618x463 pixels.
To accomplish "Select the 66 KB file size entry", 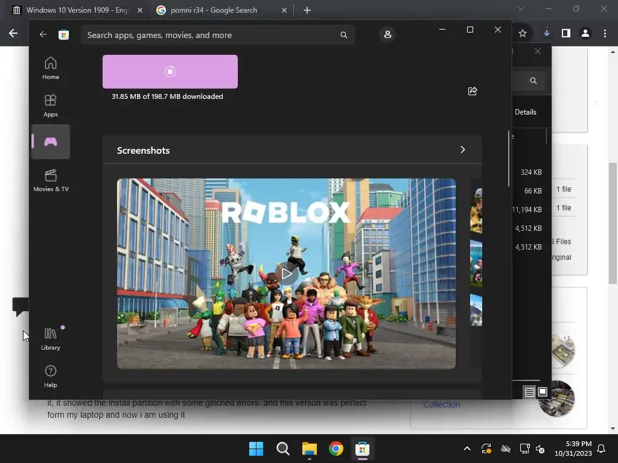I will pos(533,191).
